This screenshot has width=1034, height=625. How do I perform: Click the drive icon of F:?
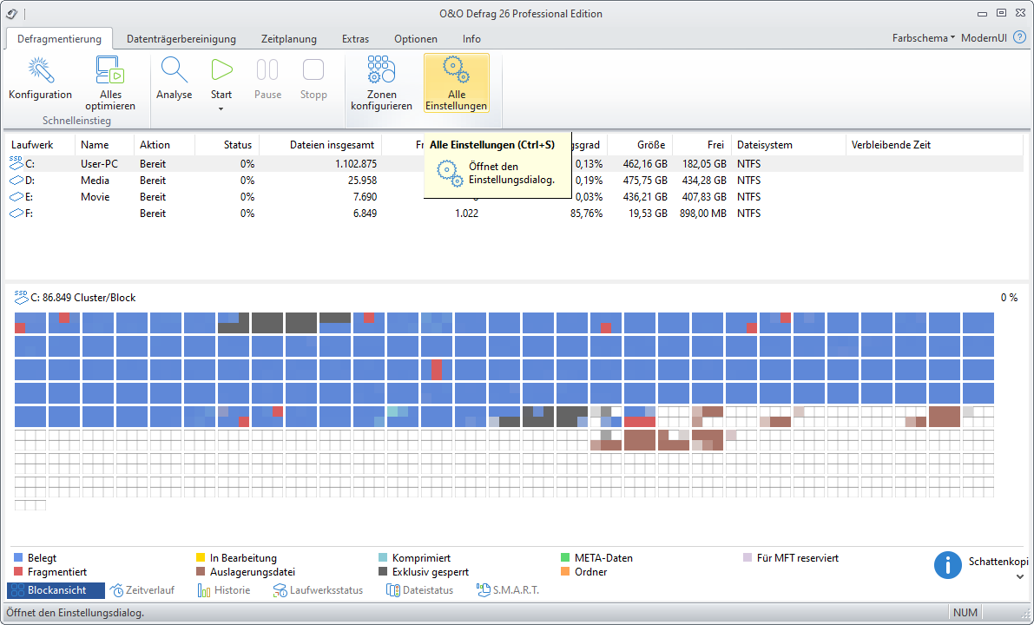16,213
